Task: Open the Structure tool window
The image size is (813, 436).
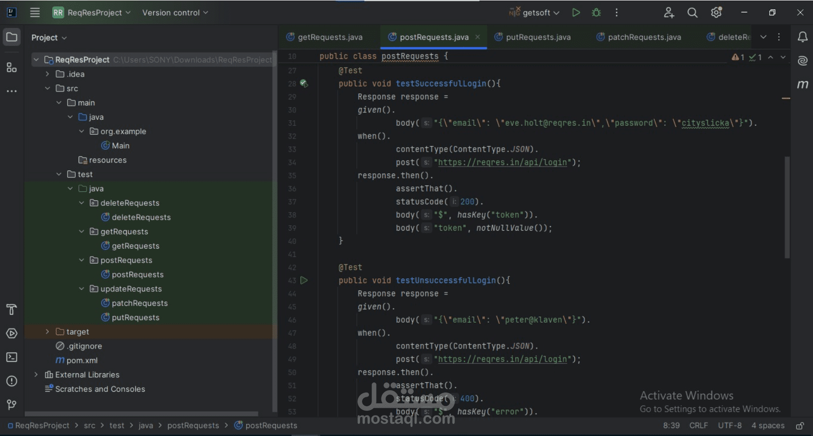Action: point(12,67)
